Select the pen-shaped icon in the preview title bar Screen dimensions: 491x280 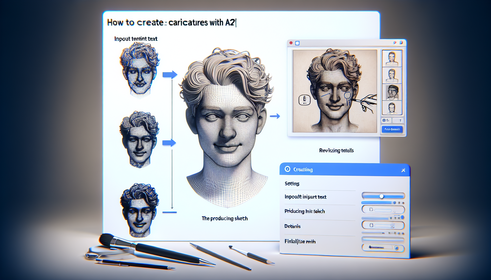tap(395, 43)
